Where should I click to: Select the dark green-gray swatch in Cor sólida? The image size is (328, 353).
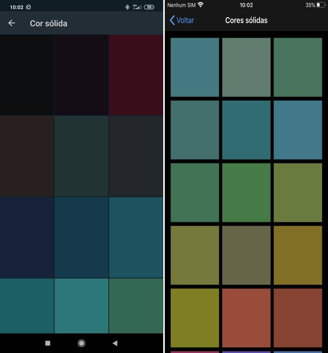(81, 156)
